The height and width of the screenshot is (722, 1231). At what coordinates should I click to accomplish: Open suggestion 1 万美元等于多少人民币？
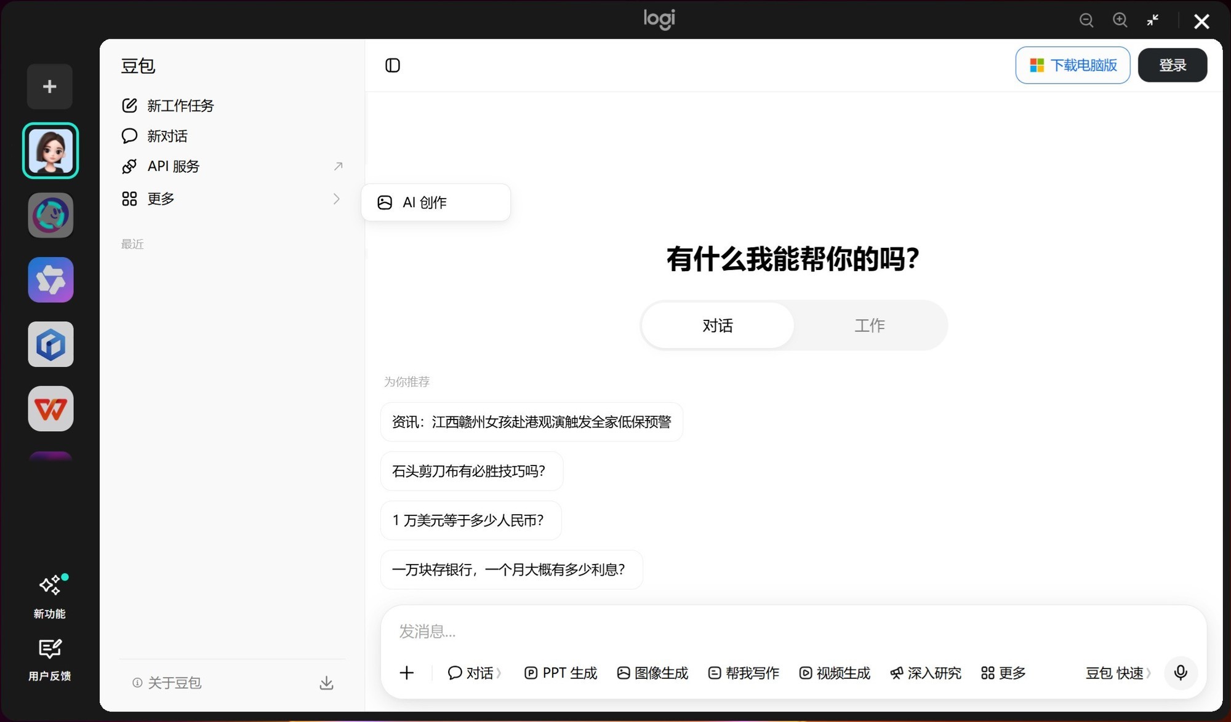(471, 520)
